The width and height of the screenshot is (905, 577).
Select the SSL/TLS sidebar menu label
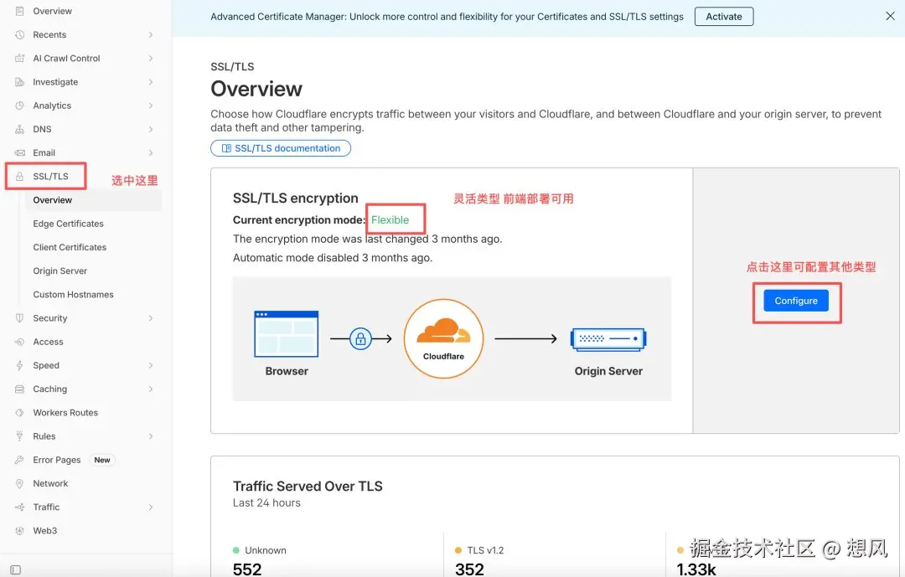tap(51, 177)
